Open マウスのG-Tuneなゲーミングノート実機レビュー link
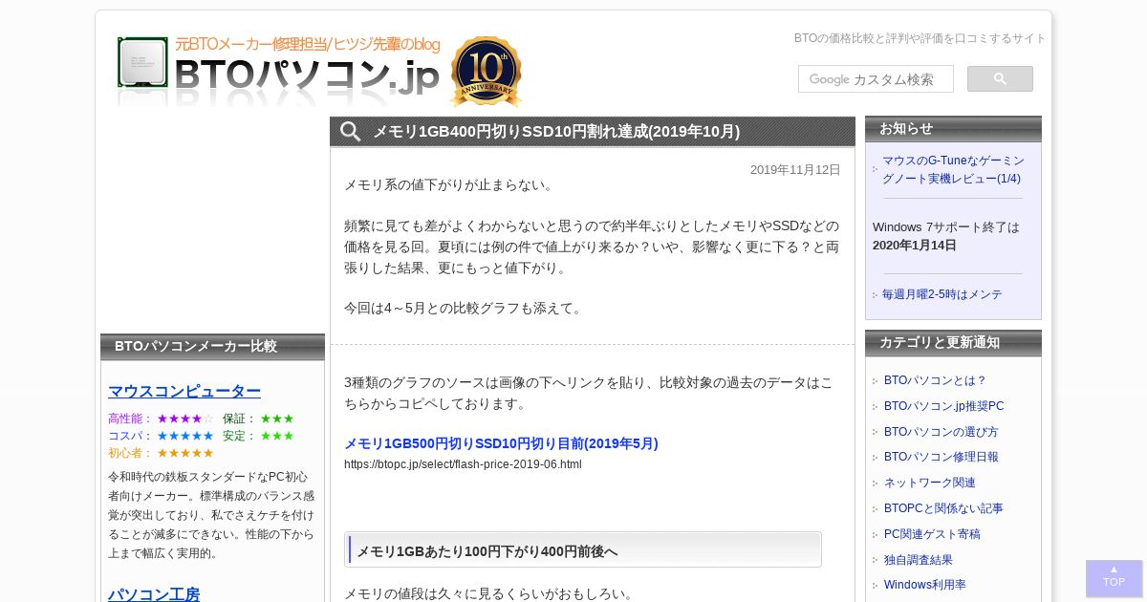Screen dimensions: 1147x602 (x=953, y=169)
